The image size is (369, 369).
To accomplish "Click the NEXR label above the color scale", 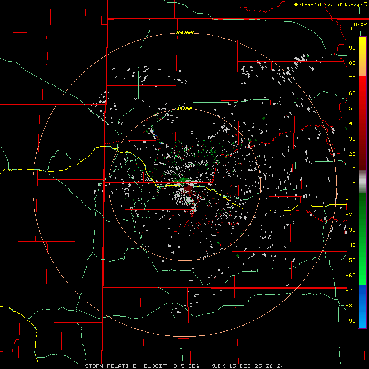I will coord(360,25).
